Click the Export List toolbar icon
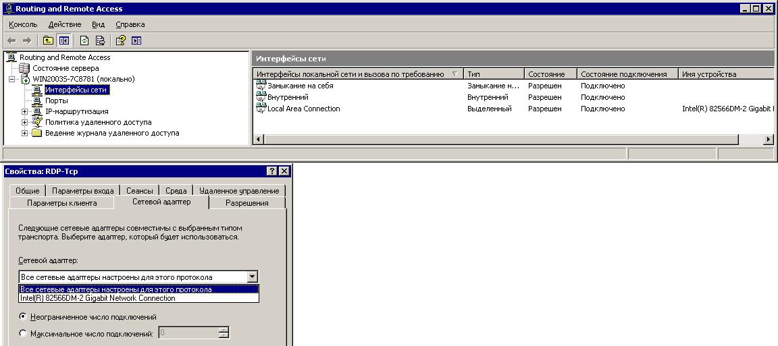 100,40
